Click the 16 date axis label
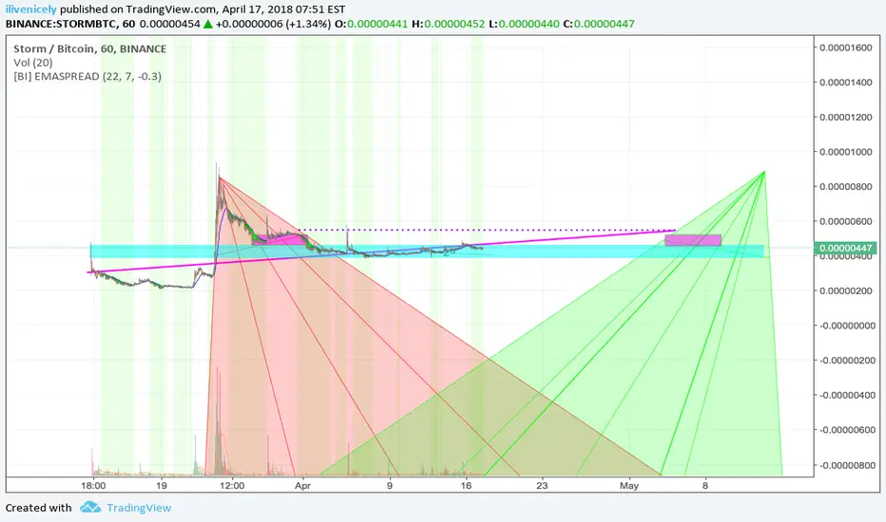The width and height of the screenshot is (886, 522). point(466,485)
